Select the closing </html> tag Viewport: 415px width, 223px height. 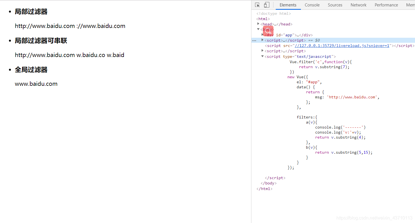tap(264, 189)
